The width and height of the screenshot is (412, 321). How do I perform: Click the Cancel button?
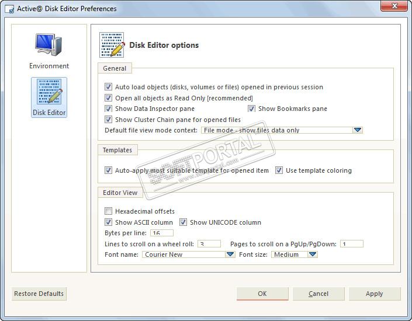tap(318, 294)
